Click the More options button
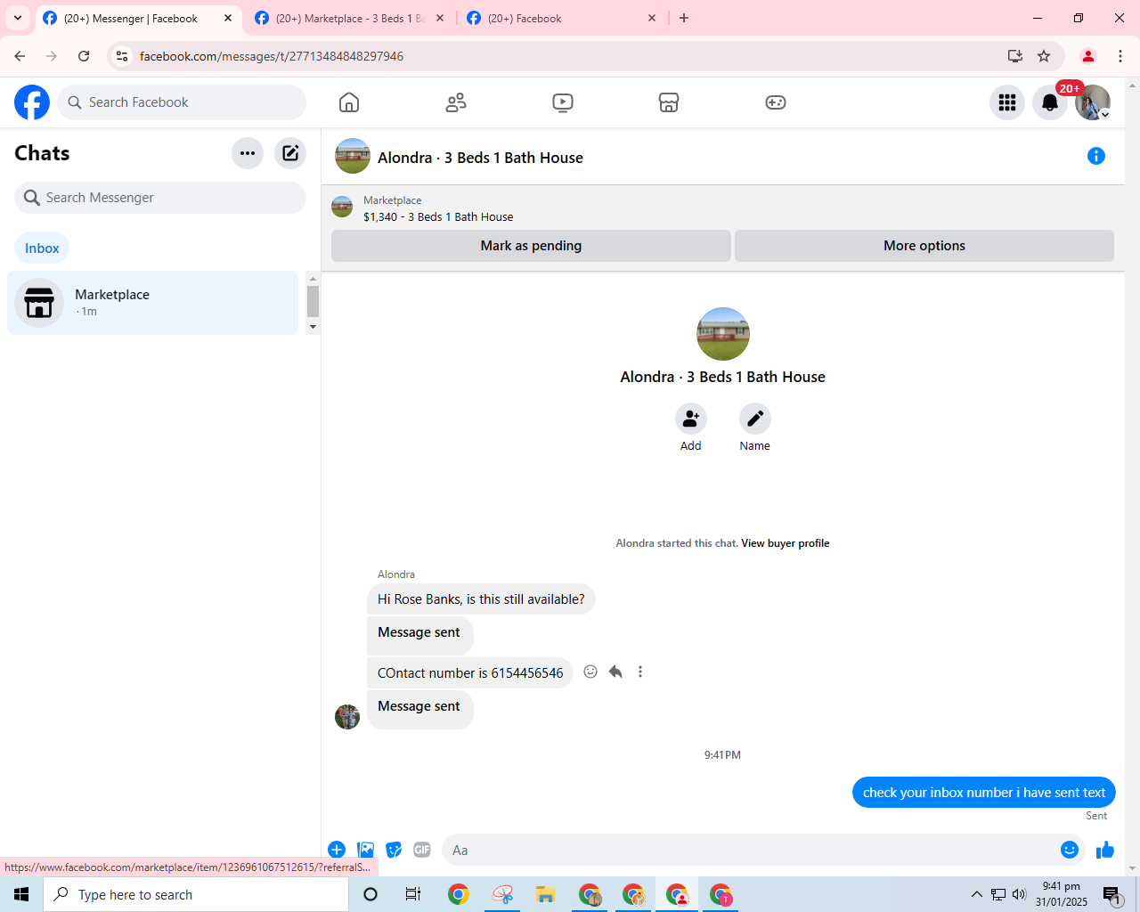This screenshot has height=912, width=1140. (924, 246)
